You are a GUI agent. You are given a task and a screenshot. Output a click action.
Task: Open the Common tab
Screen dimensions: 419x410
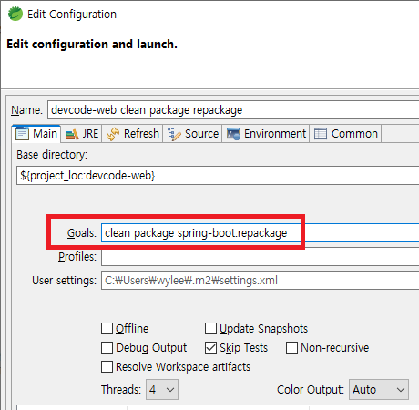tap(346, 134)
